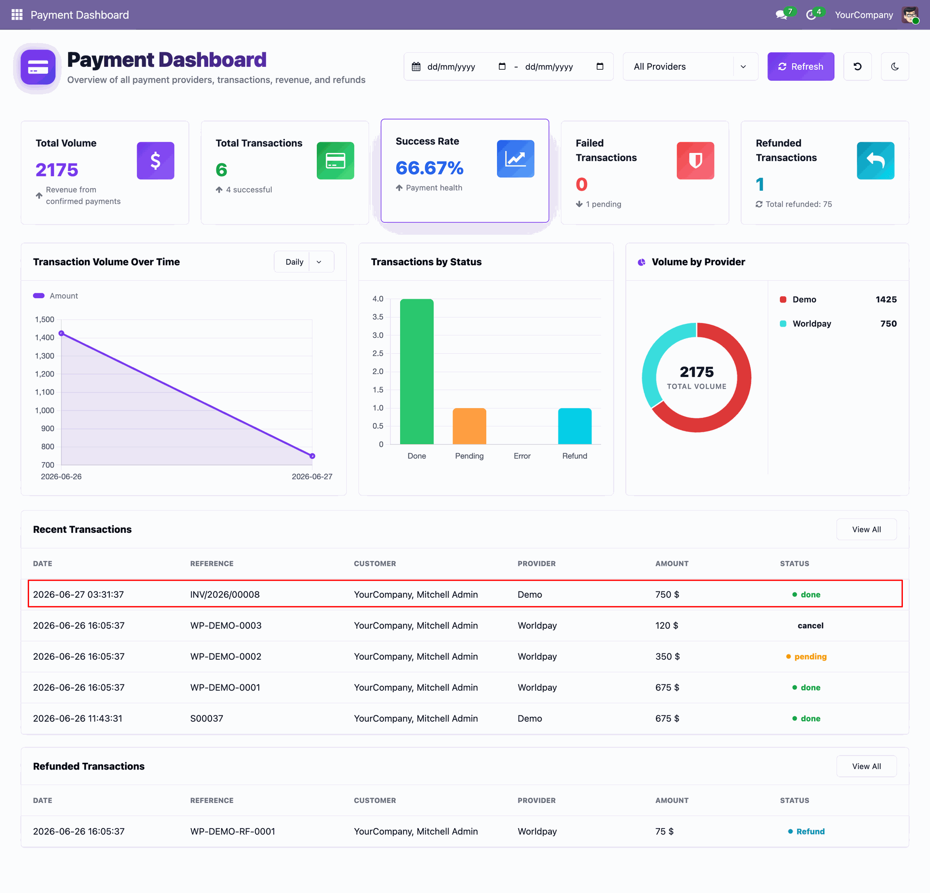The width and height of the screenshot is (930, 893).
Task: Toggle dark mode with moon icon
Action: point(895,66)
